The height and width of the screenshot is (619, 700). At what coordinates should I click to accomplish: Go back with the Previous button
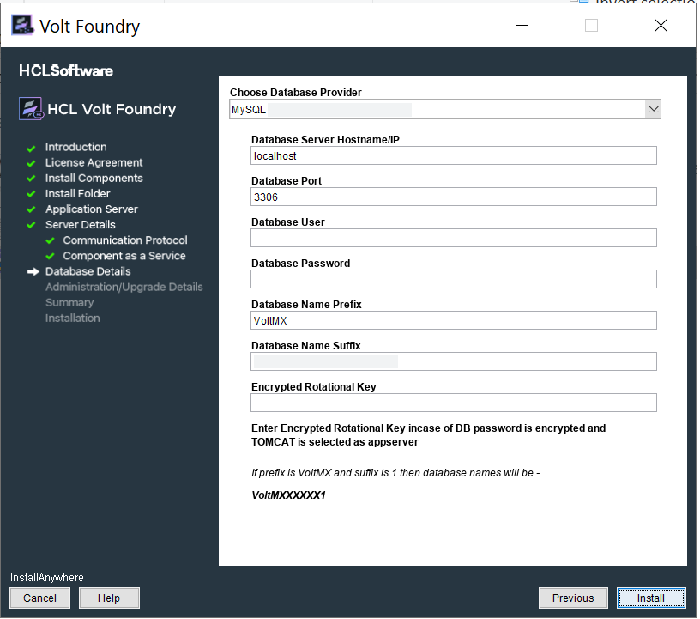[x=573, y=598]
